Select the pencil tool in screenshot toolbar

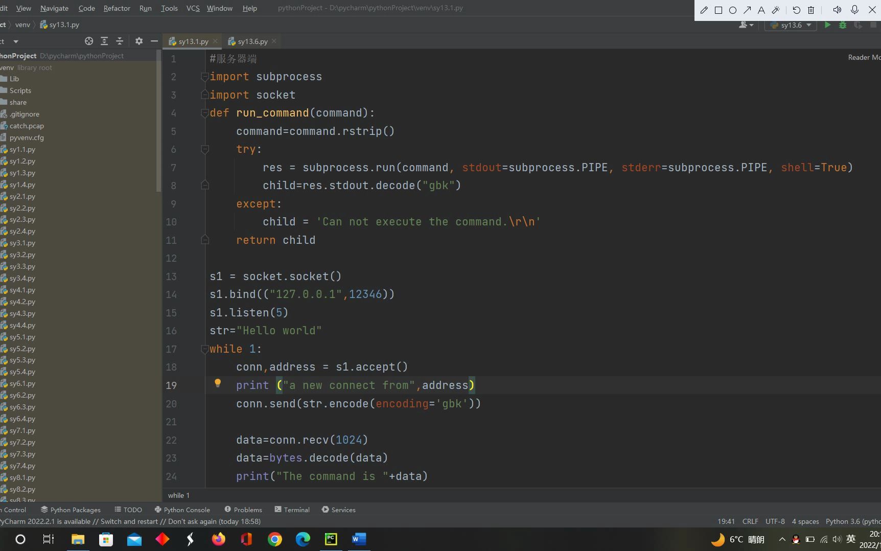[x=704, y=10]
